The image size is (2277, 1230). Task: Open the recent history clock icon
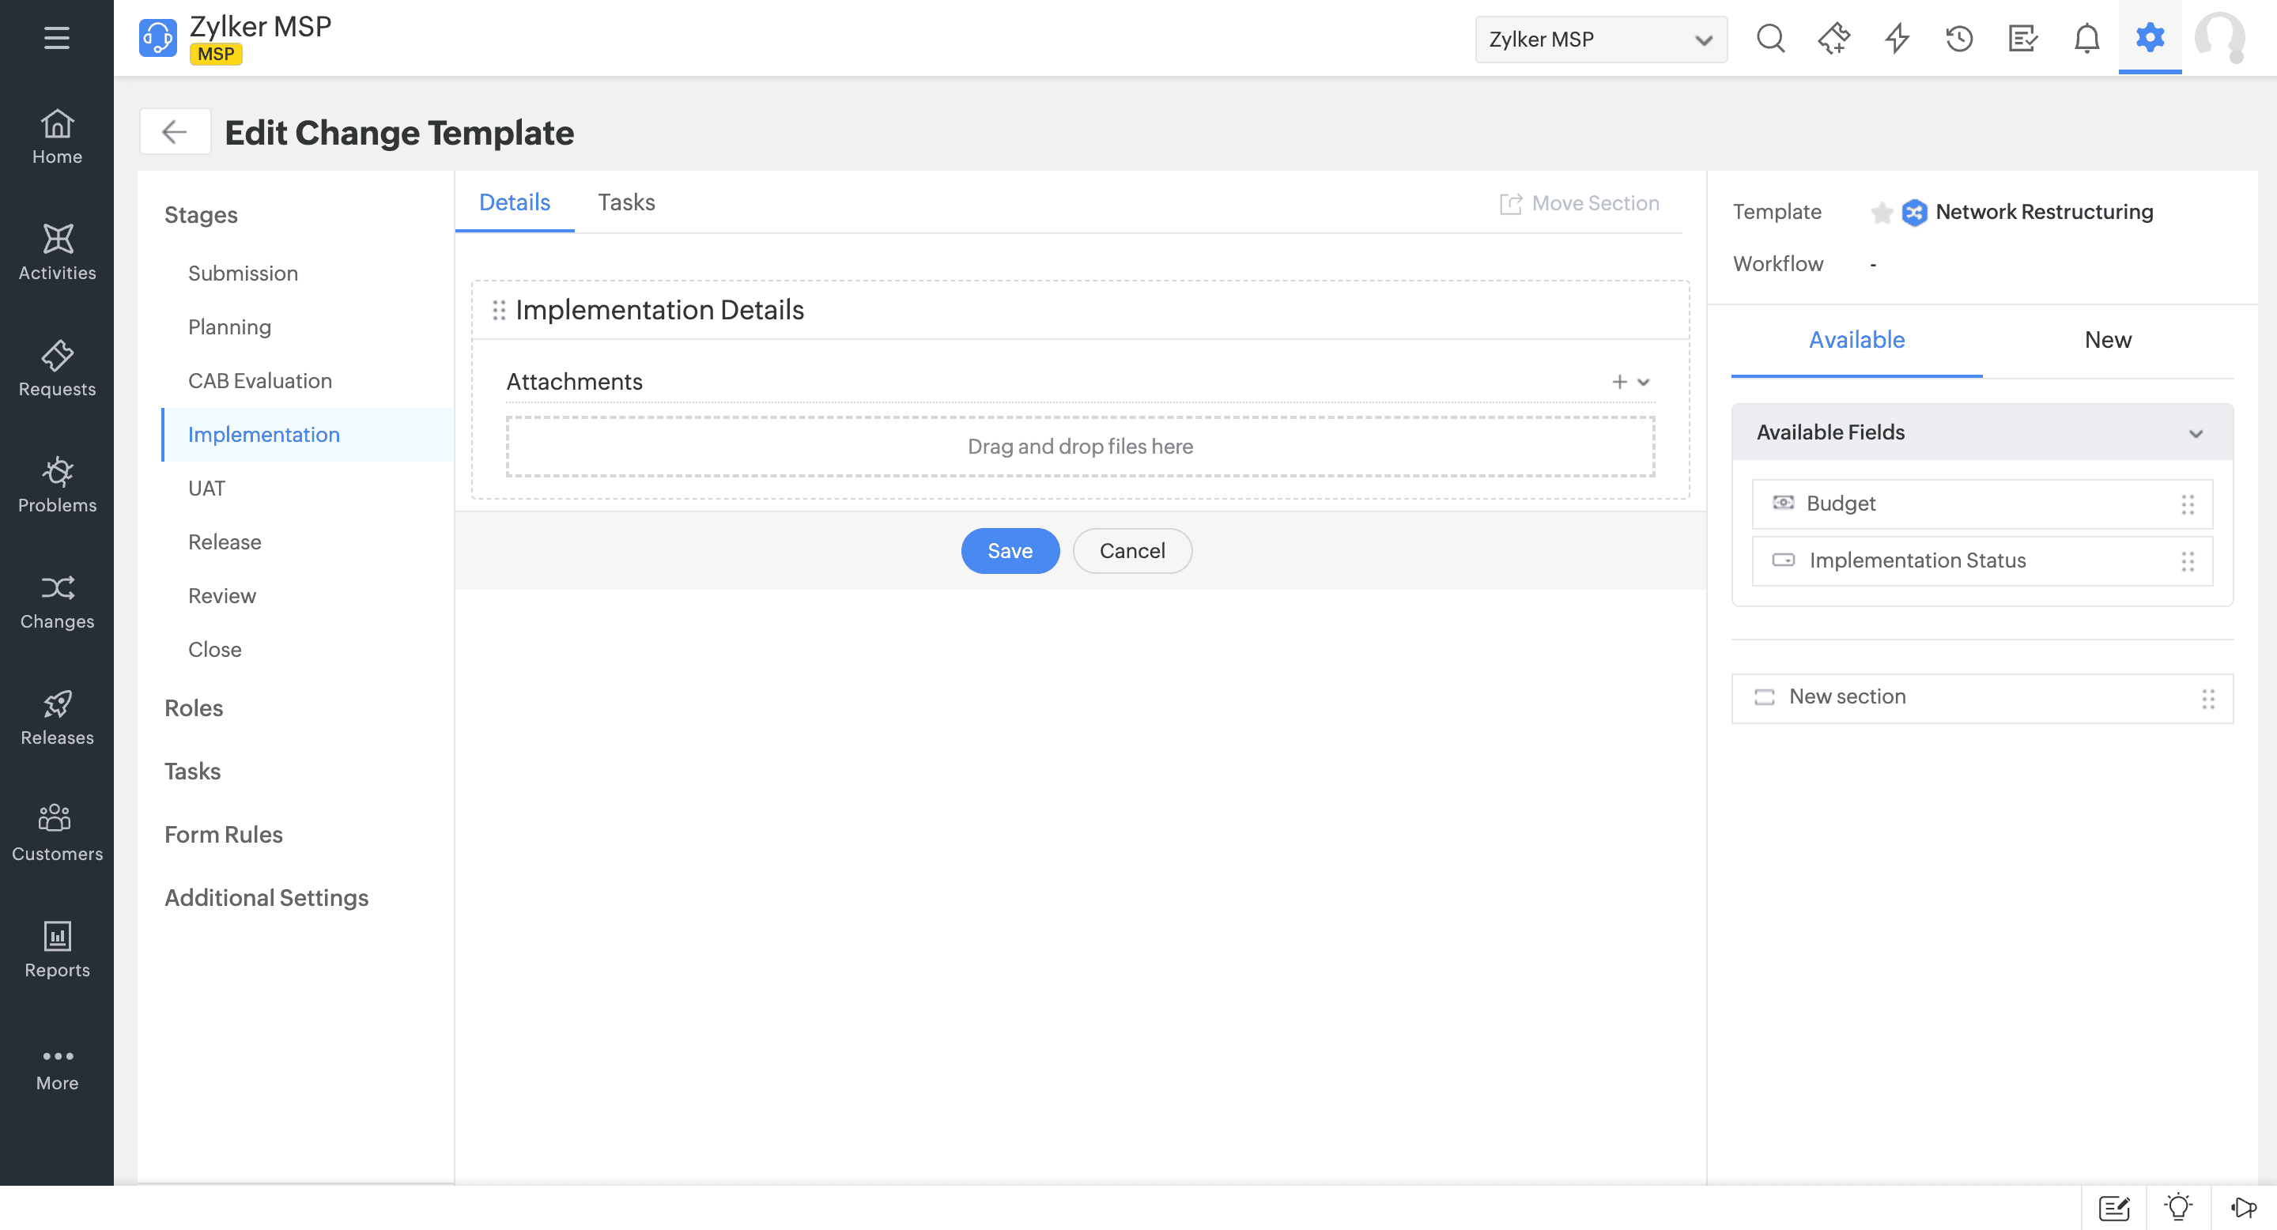point(1959,38)
